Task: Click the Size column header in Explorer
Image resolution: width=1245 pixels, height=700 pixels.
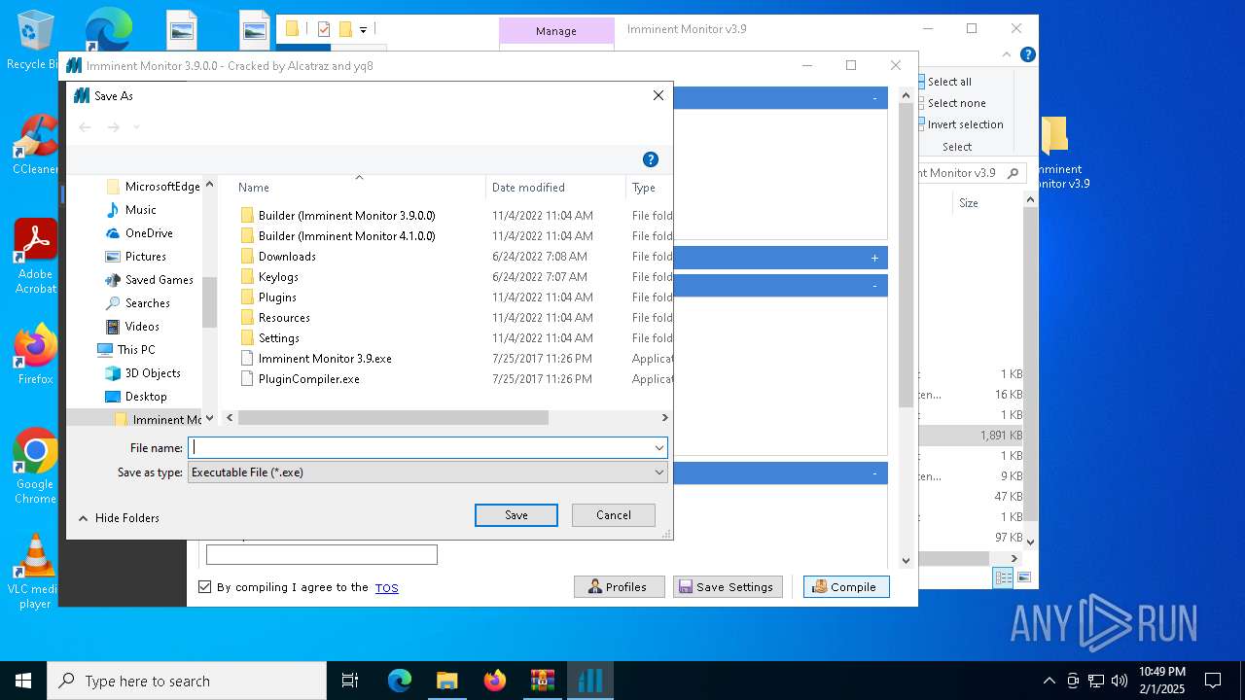Action: [x=969, y=203]
